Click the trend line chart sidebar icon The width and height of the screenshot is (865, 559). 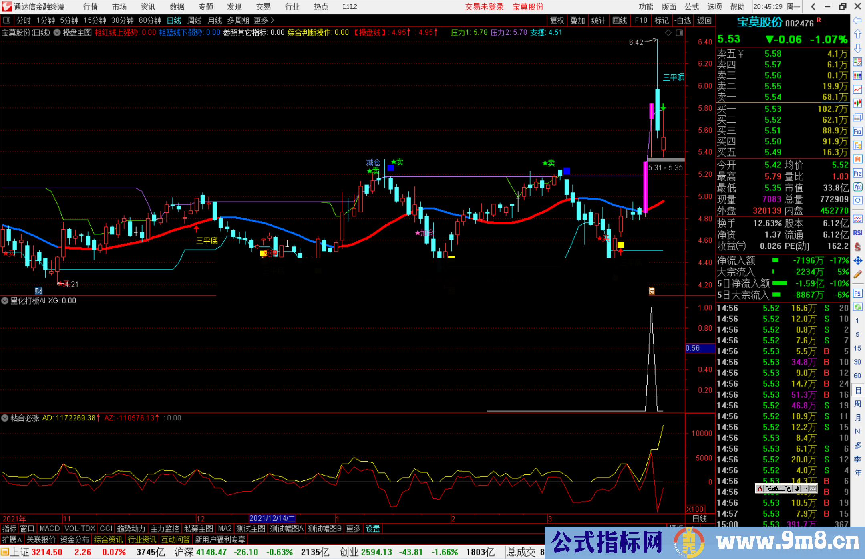coord(857,89)
